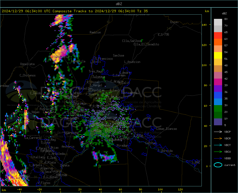The width and height of the screenshot is (238, 193).
Task: Click the 'Clla.El_Cavadito' map label
Action: pos(146,44)
